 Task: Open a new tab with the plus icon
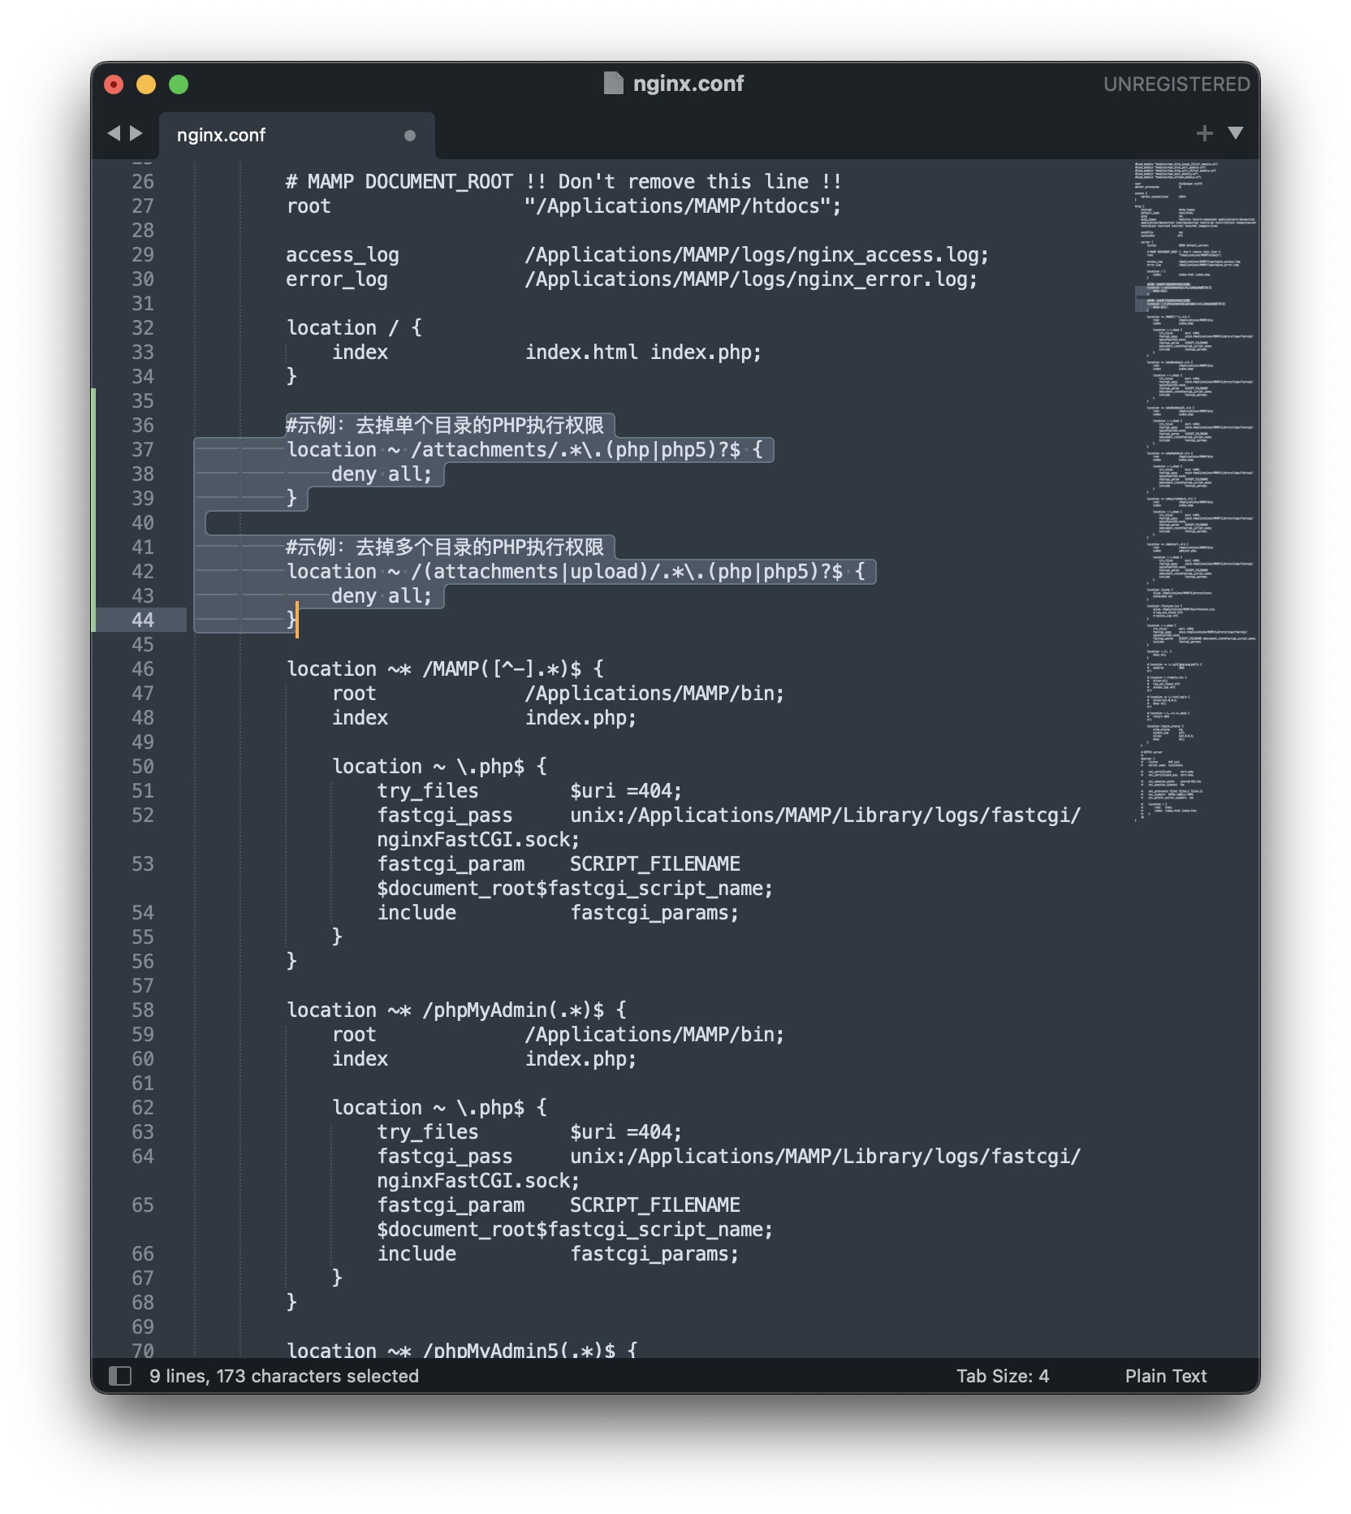(1204, 133)
